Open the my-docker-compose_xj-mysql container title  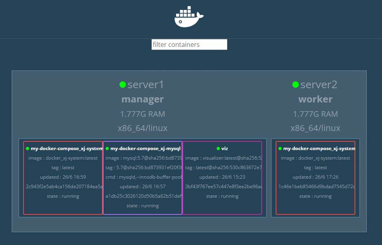[x=145, y=149]
